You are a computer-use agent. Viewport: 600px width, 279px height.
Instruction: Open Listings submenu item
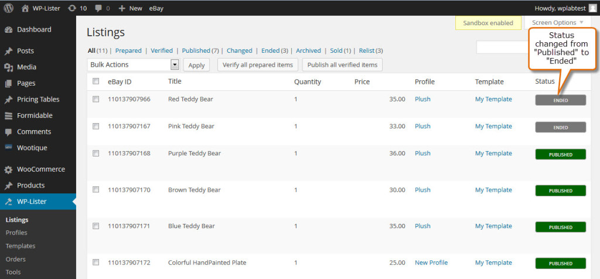pyautogui.click(x=17, y=220)
